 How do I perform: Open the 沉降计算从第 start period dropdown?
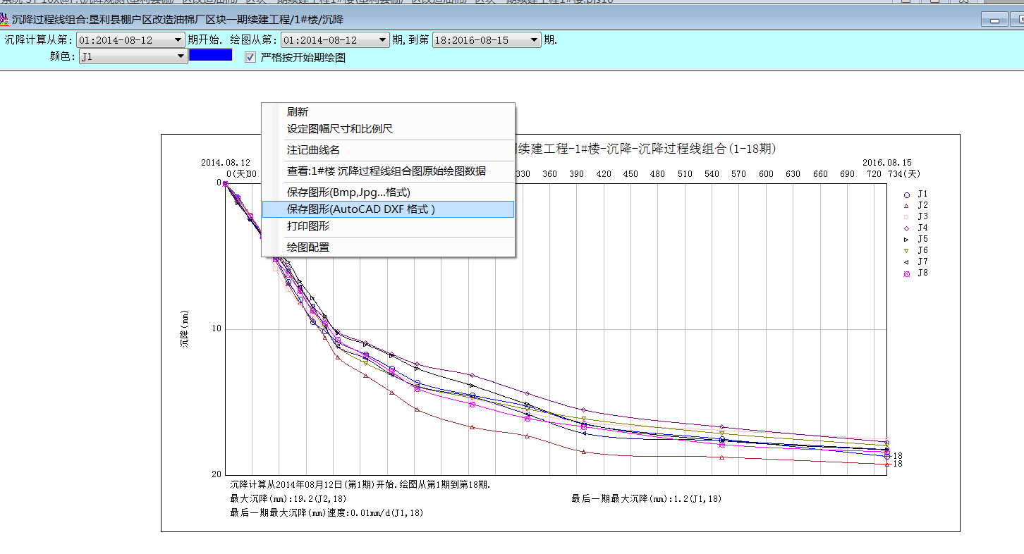tap(178, 40)
